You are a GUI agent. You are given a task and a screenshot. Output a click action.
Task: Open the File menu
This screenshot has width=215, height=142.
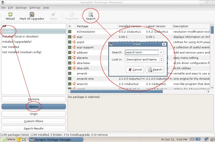[3, 8]
